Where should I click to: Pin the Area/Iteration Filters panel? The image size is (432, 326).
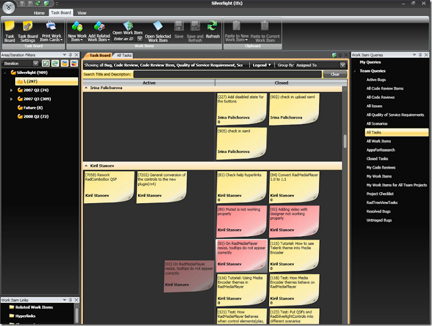click(x=70, y=55)
